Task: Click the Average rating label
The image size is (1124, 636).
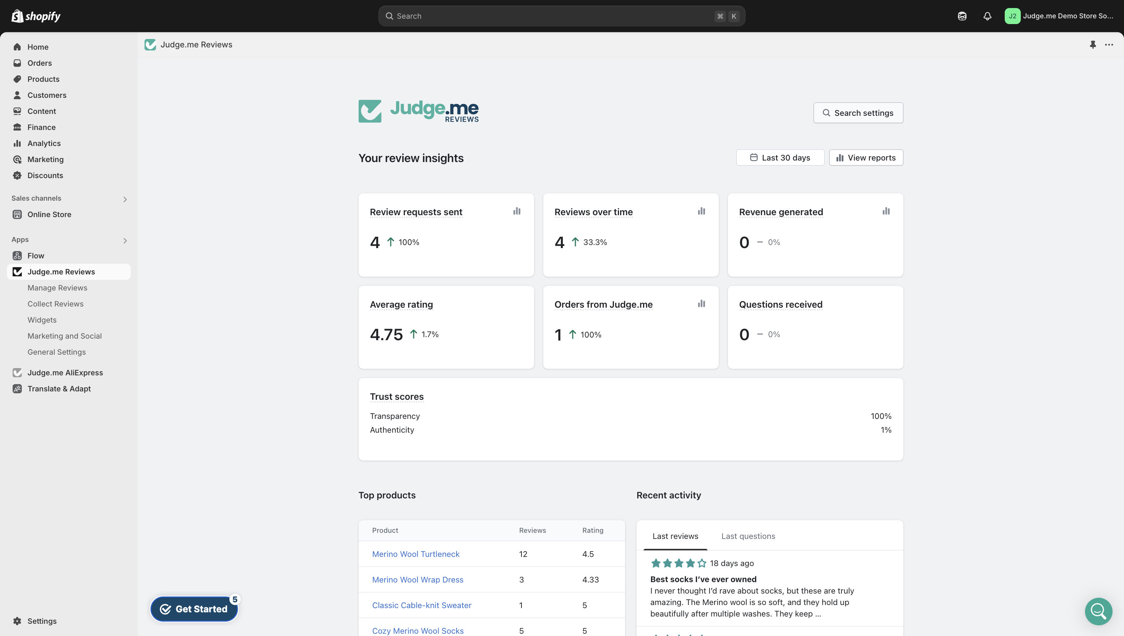Action: 401,305
